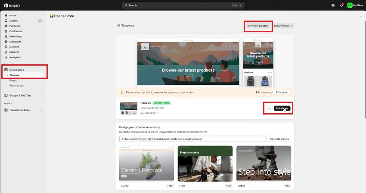
Task: Open the notifications bell icon
Action: tap(341, 5)
